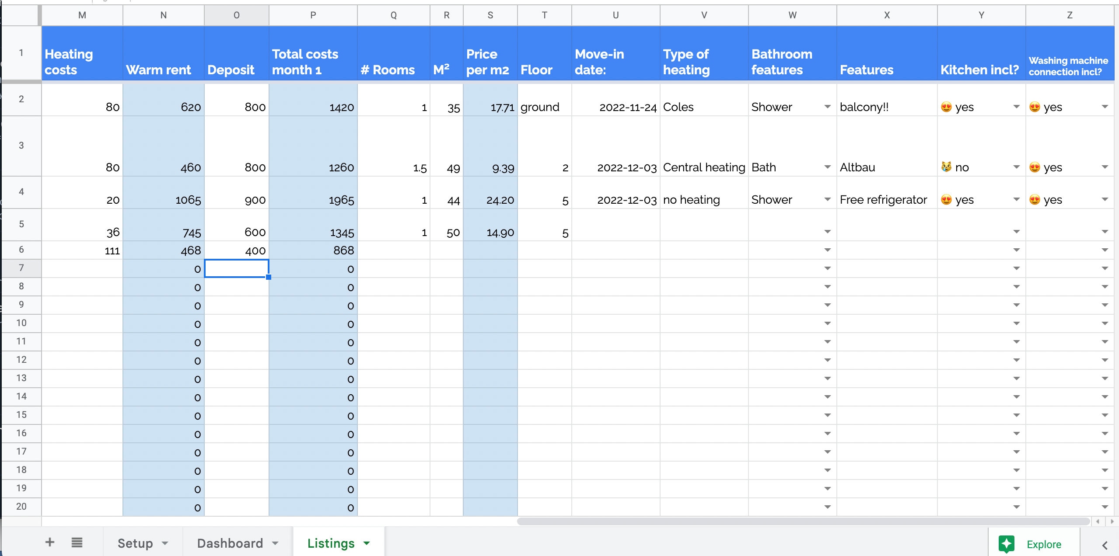Click the 'no heating' cell
Screen dimensions: 1119x556
(x=704, y=192)
